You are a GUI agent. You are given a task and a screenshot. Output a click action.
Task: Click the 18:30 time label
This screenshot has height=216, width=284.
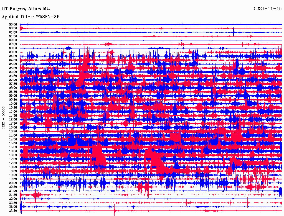coord(13,171)
